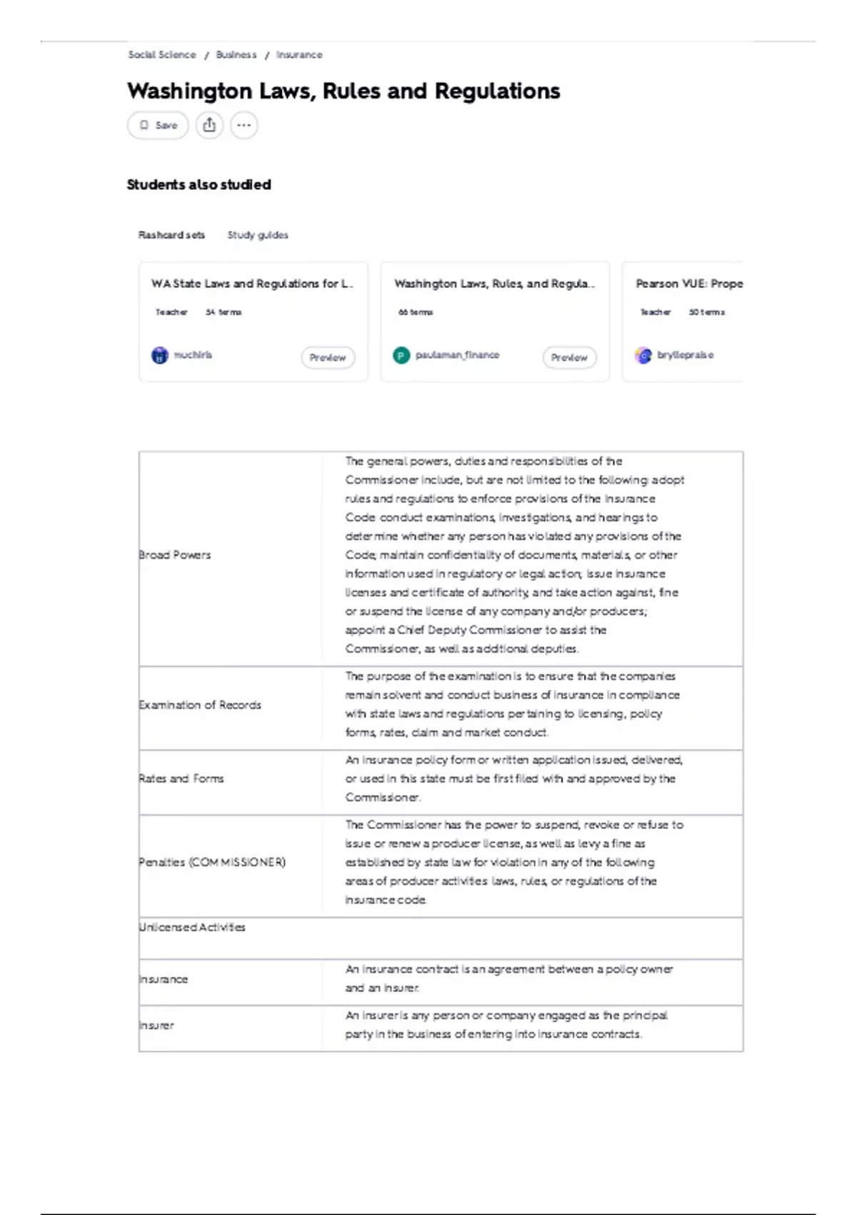Select the Unlicensed Activities table row

[x=192, y=927]
